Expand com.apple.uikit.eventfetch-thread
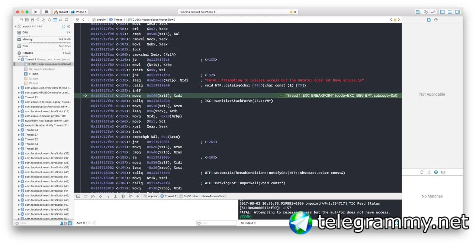The image size is (476, 245). (x=19, y=88)
